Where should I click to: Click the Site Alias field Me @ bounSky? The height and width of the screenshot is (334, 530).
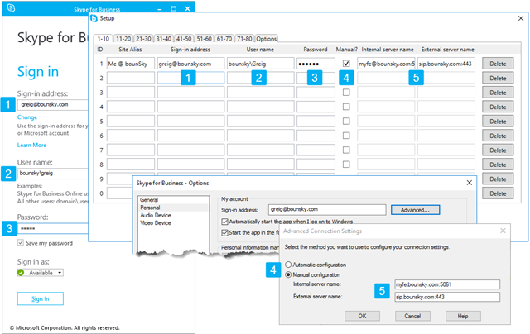point(131,64)
